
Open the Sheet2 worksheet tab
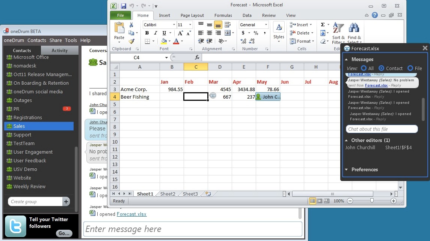pos(167,194)
